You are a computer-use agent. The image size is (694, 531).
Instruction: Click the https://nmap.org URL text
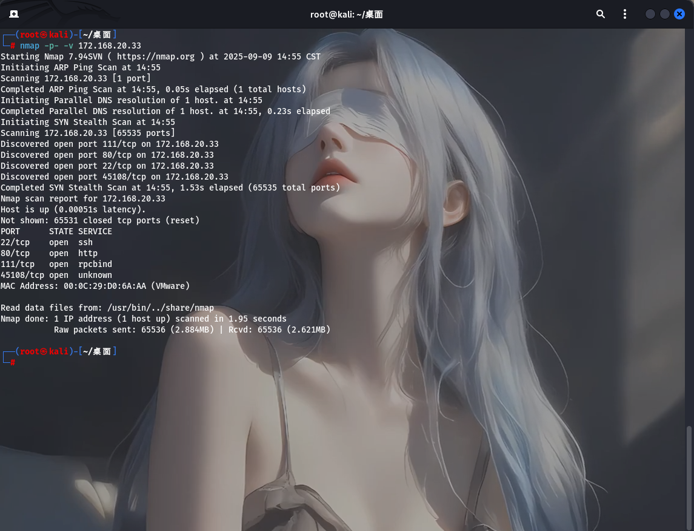[155, 56]
